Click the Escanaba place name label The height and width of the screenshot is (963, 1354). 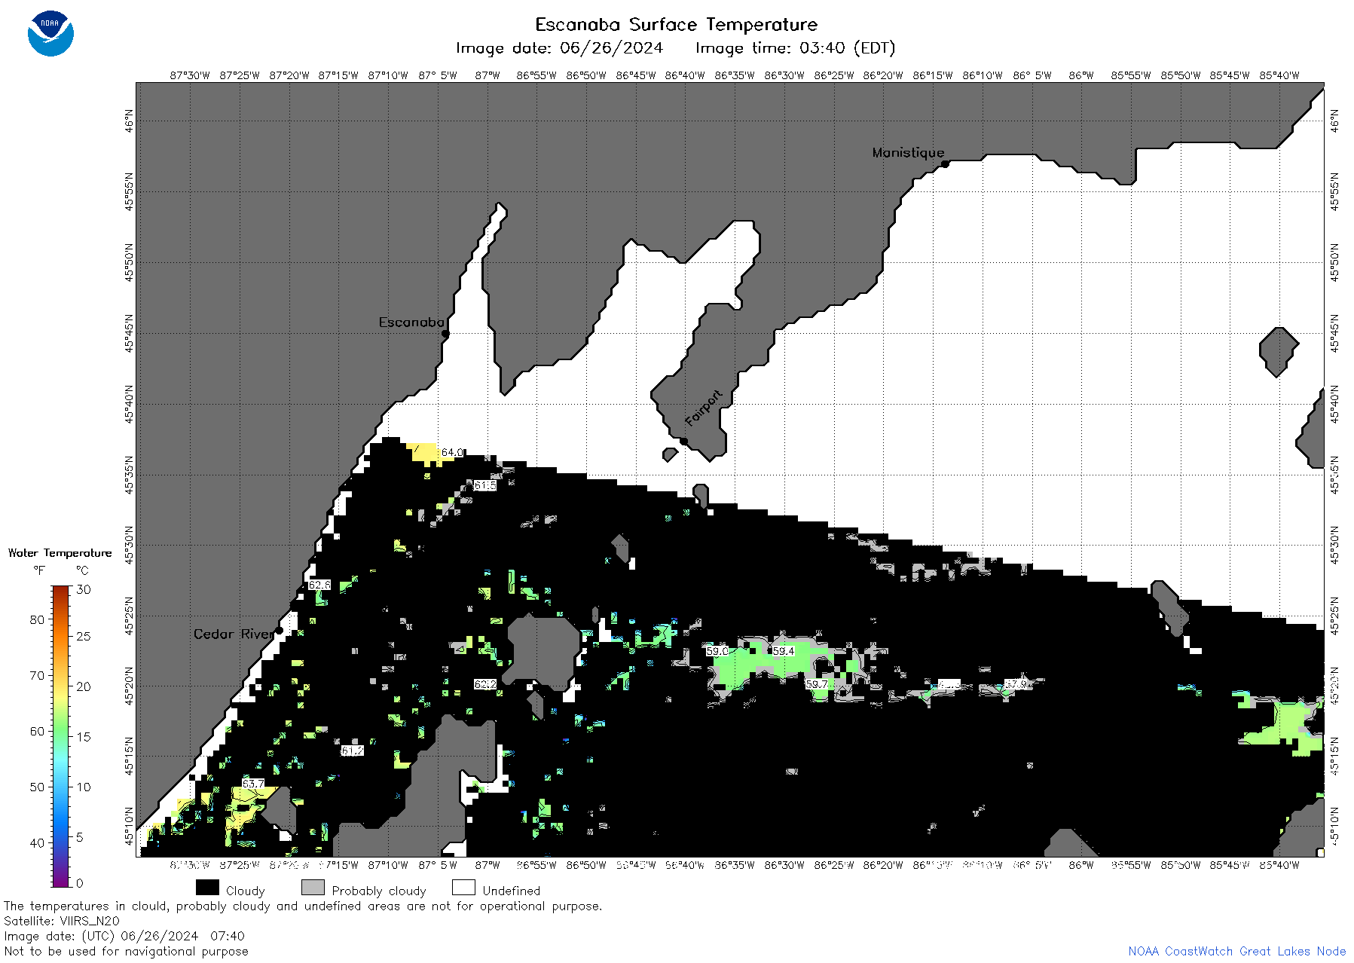pyautogui.click(x=411, y=323)
